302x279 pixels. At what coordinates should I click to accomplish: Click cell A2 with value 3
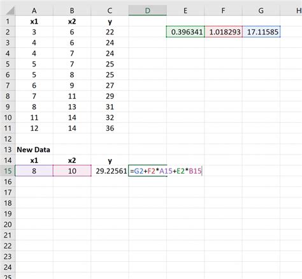pos(34,32)
